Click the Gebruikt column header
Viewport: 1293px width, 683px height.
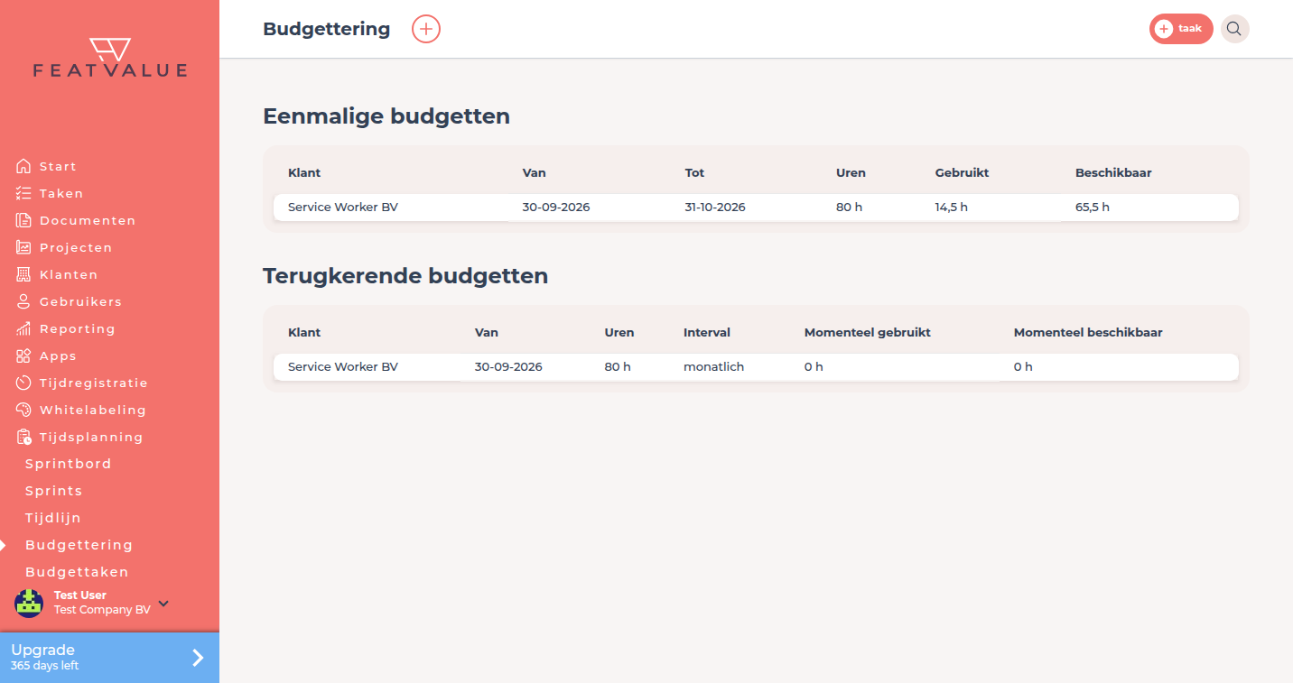point(963,173)
